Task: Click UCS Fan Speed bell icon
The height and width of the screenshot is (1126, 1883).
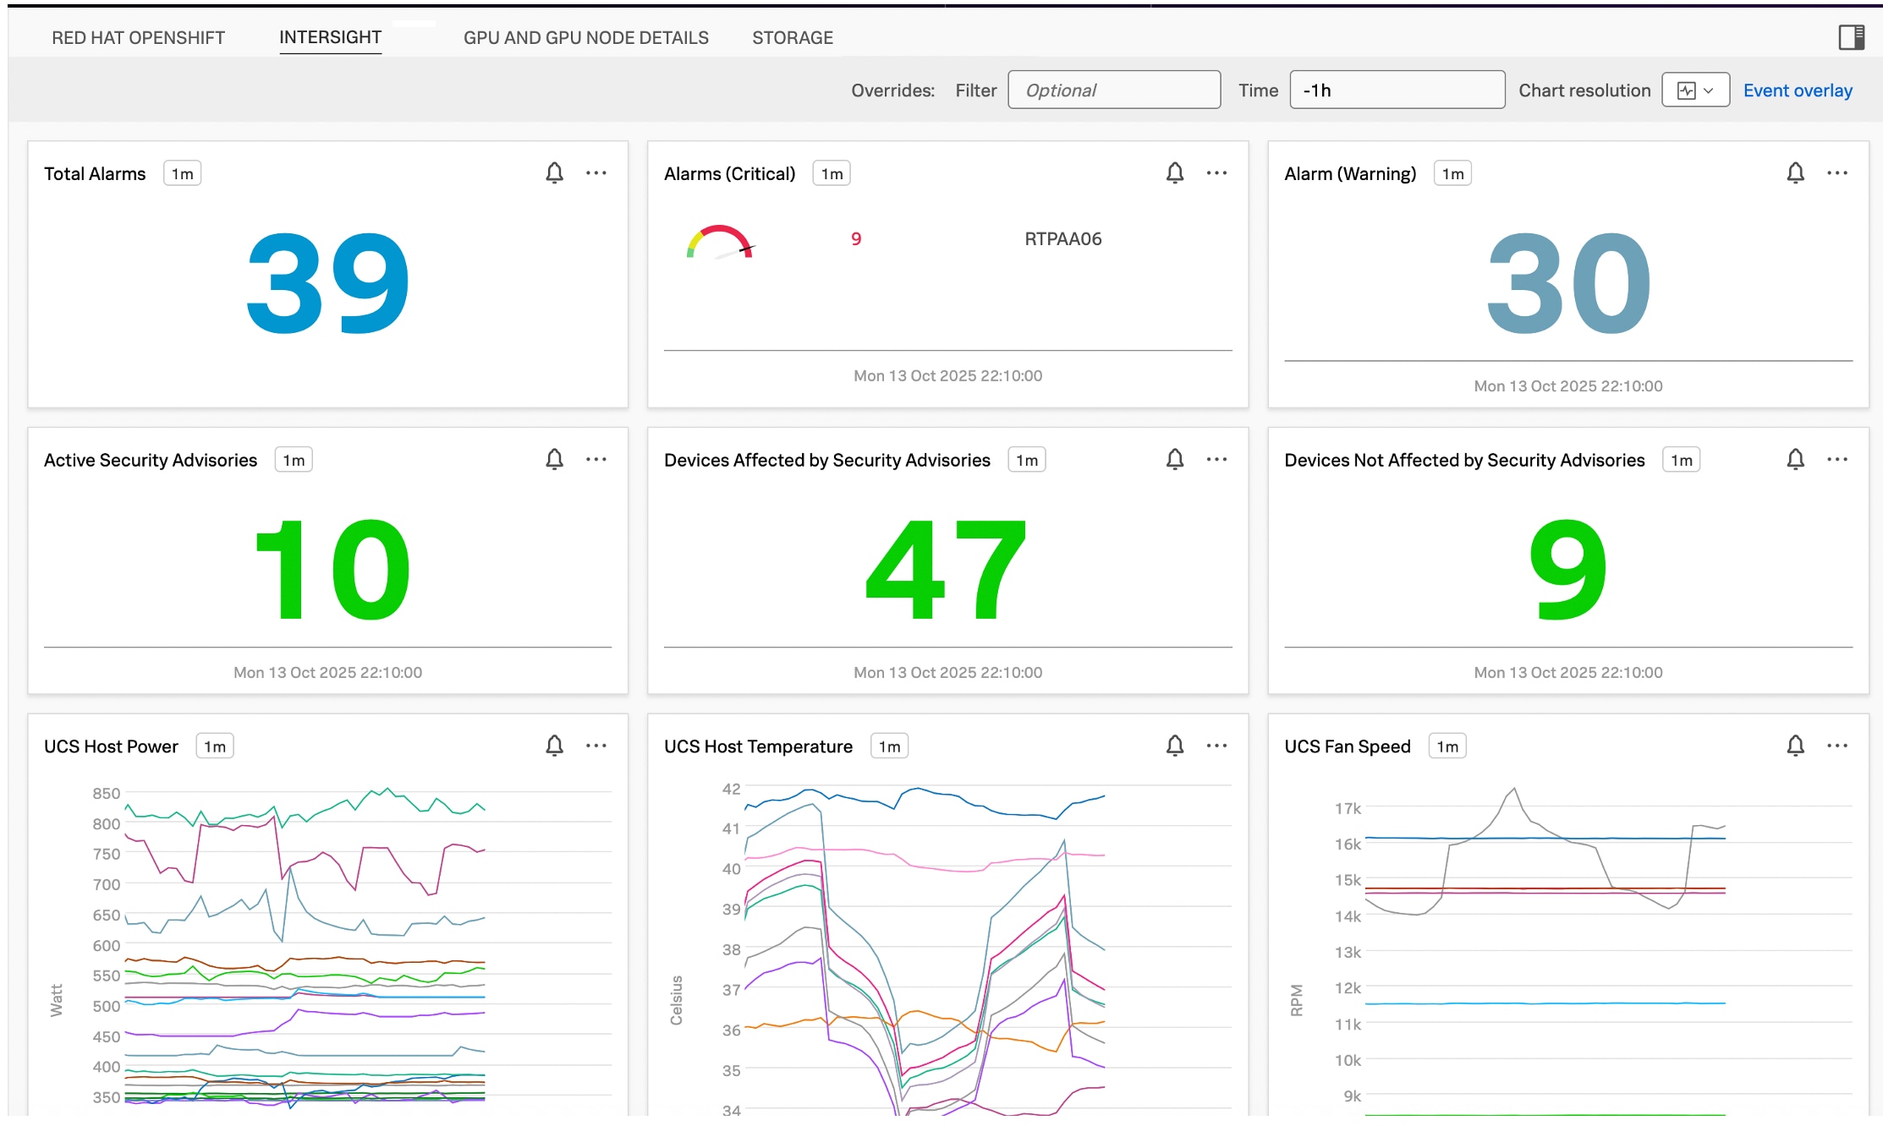Action: pyautogui.click(x=1795, y=746)
